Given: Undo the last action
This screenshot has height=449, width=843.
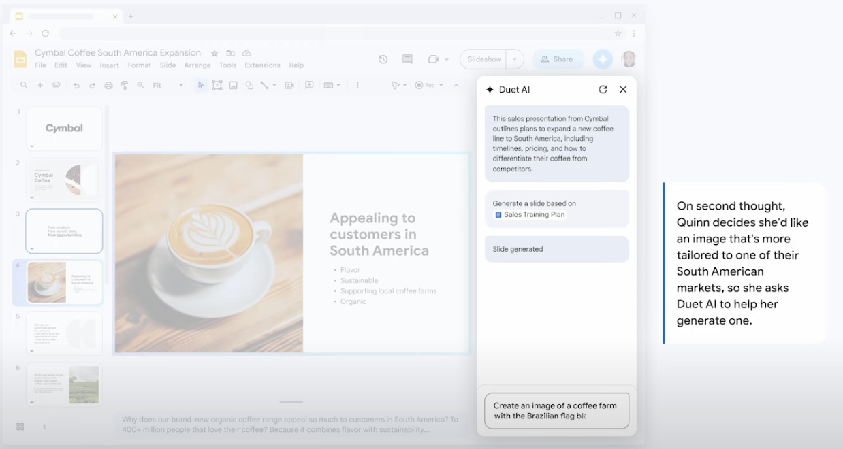Looking at the screenshot, I should coord(76,85).
